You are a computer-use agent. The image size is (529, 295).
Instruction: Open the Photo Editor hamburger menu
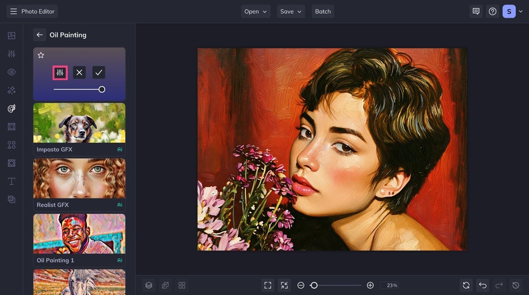[13, 11]
